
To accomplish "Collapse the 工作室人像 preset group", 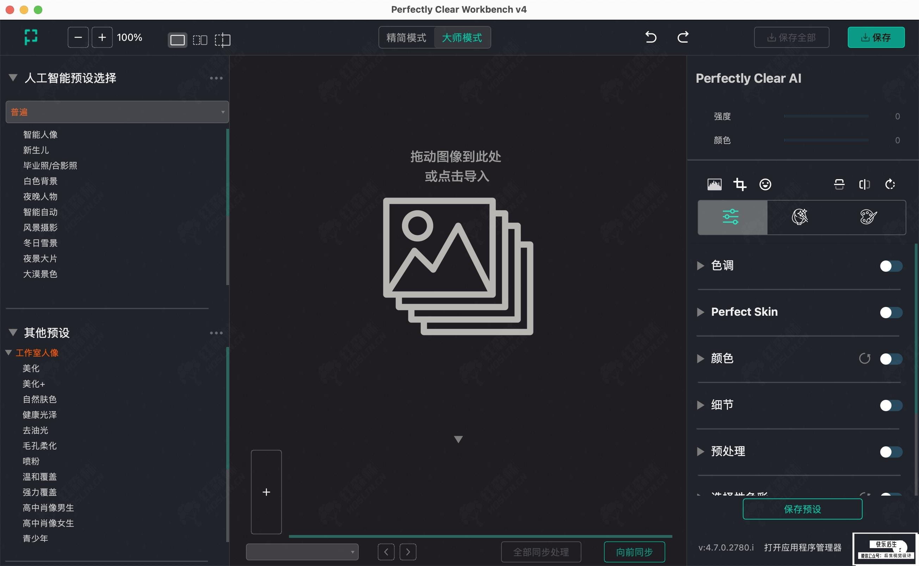I will point(8,353).
